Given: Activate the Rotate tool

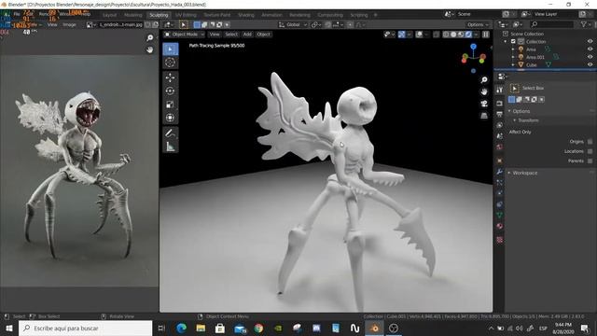Looking at the screenshot, I should click(x=170, y=91).
